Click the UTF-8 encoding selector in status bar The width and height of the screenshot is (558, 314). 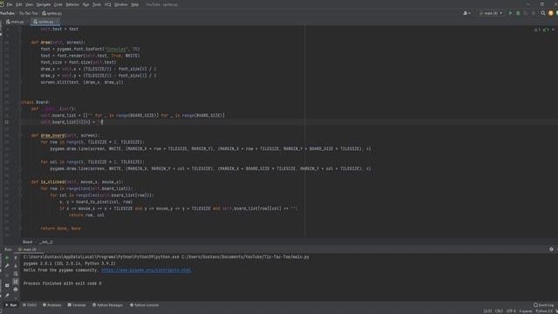pos(511,311)
